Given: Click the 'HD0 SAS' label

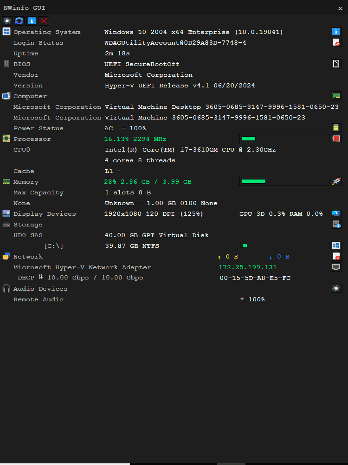Looking at the screenshot, I should (28, 235).
